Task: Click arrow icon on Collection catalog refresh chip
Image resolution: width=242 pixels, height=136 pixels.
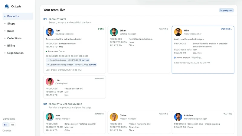Action: (48, 65)
